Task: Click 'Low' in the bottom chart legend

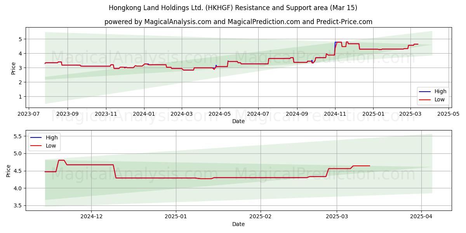Action: pos(51,146)
